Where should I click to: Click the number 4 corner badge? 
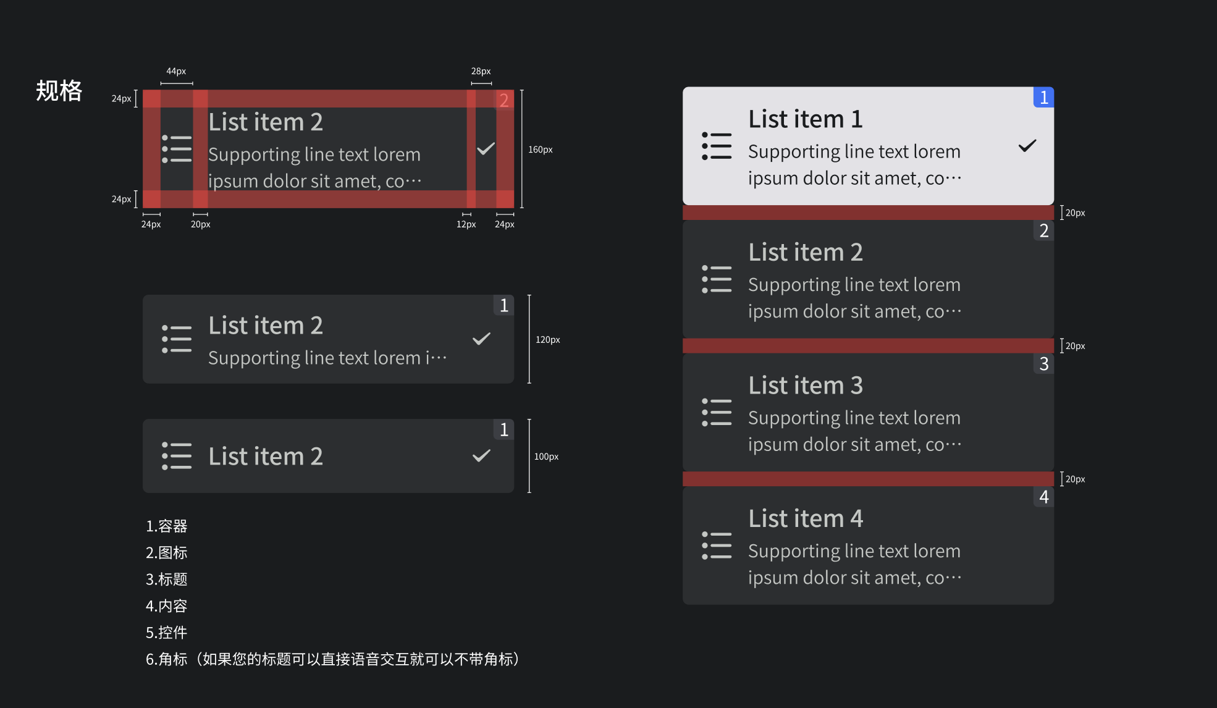pyautogui.click(x=1043, y=497)
